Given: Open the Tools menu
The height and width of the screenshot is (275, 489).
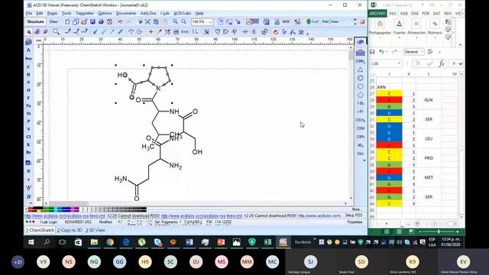Looking at the screenshot, I should pyautogui.click(x=66, y=14).
